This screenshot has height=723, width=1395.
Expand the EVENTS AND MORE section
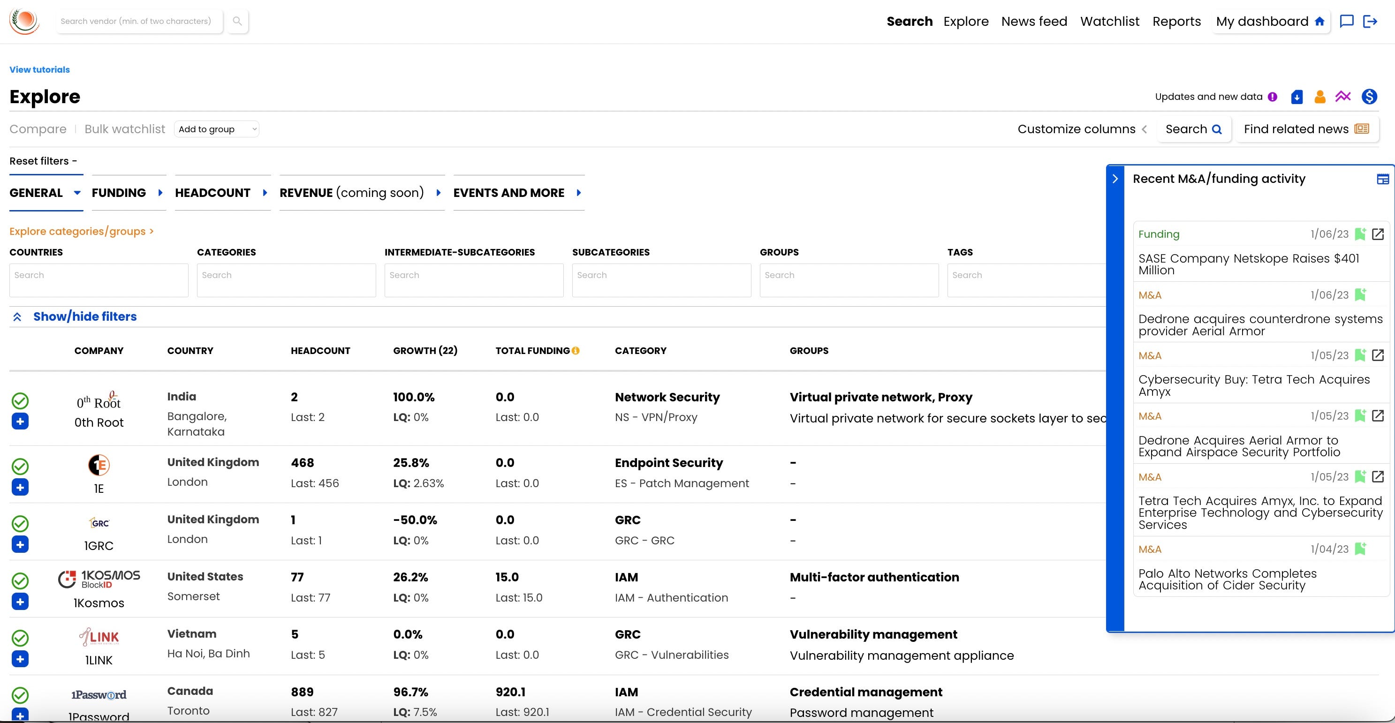tap(518, 193)
